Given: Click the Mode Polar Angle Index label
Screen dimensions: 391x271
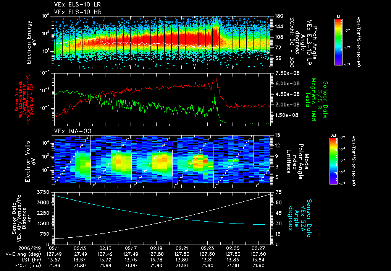Looking at the screenshot, I should pyautogui.click(x=298, y=161).
